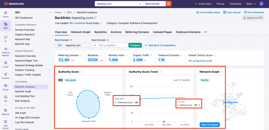Open Set up Backlink Audit link
Image resolution: width=269 pixels, height=130 pixels.
[x=200, y=61]
